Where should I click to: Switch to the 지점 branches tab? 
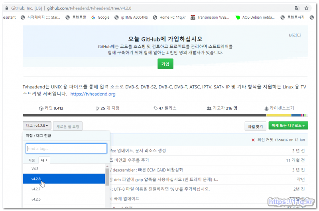coord(32,160)
